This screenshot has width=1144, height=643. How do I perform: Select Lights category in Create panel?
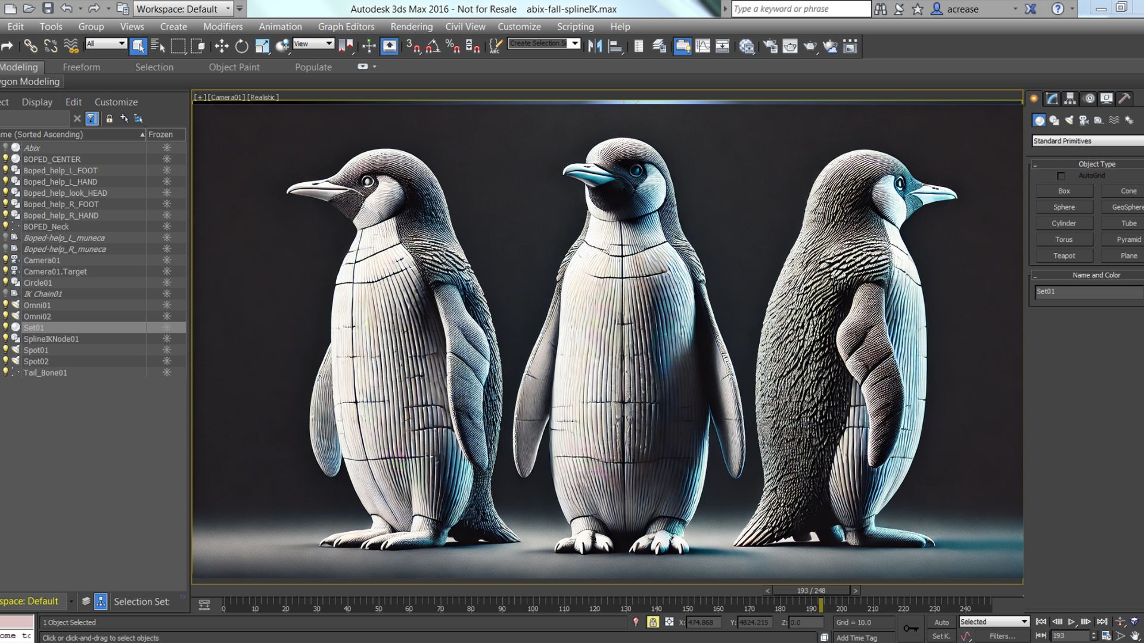click(x=1069, y=120)
